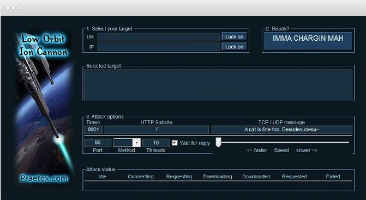Click the IP target input field
The width and height of the screenshot is (366, 200).
tap(159, 47)
